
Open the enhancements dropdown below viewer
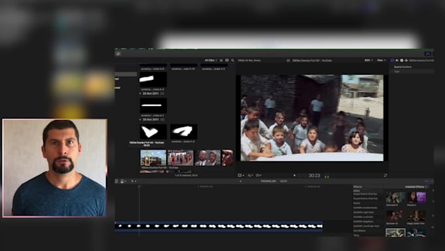[250, 176]
